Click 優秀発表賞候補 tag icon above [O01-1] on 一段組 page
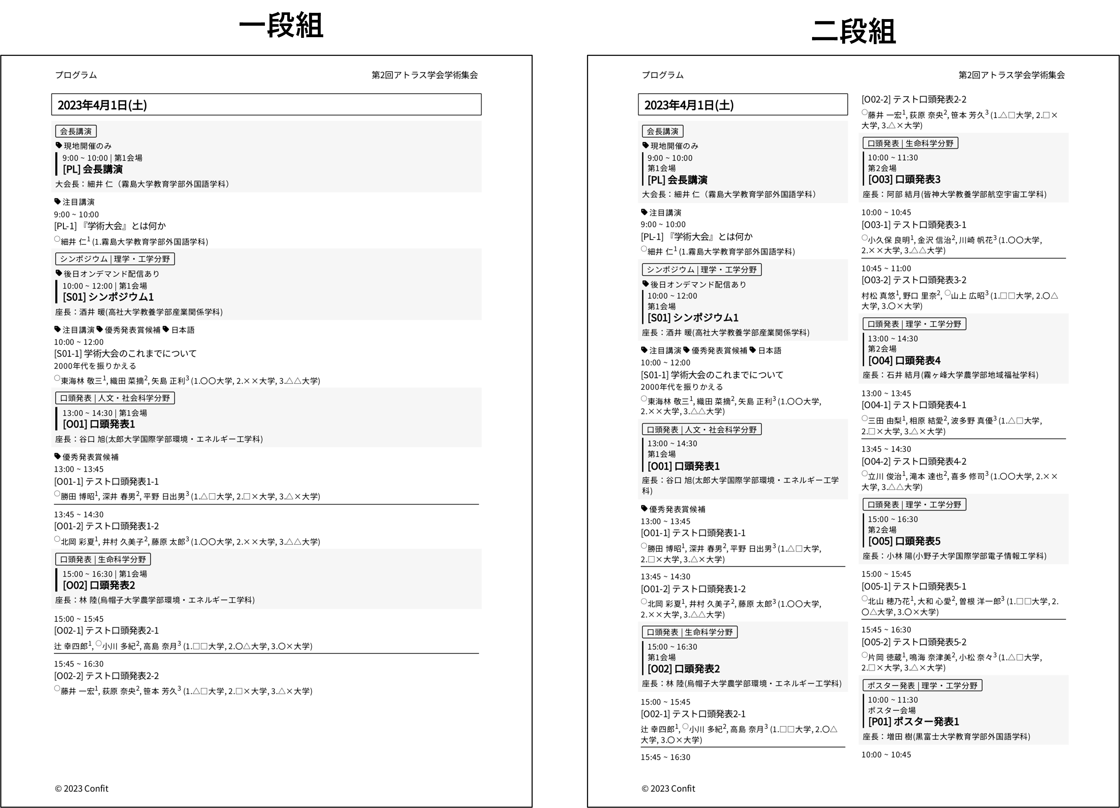This screenshot has height=808, width=1120. [57, 456]
